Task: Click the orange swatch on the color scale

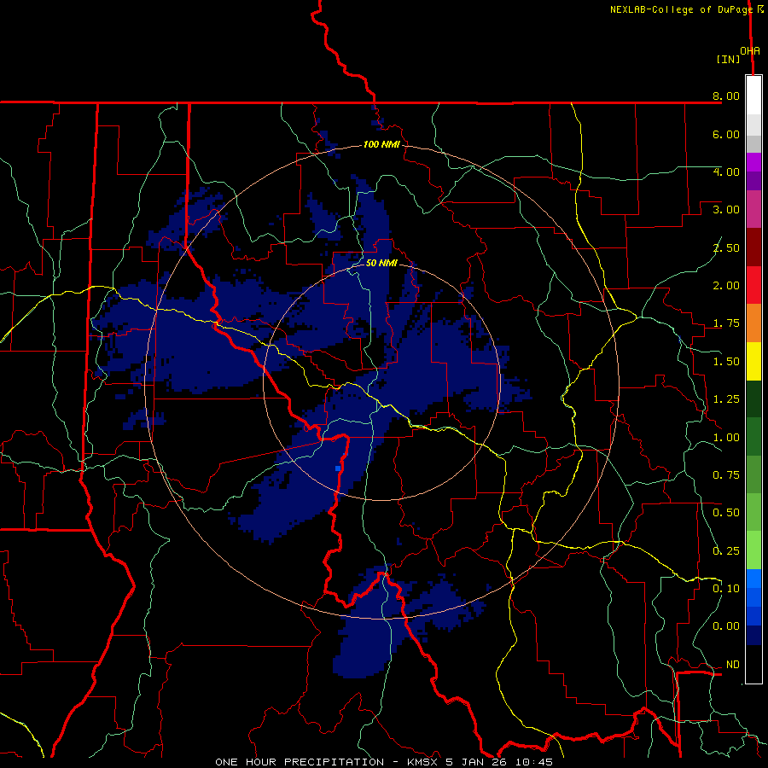Action: click(753, 323)
